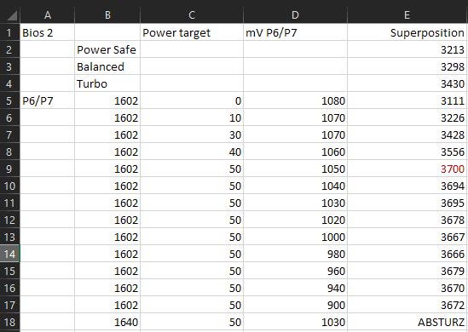Select Superposition value 3670
Screen dimensions: 468x332
coord(407,288)
